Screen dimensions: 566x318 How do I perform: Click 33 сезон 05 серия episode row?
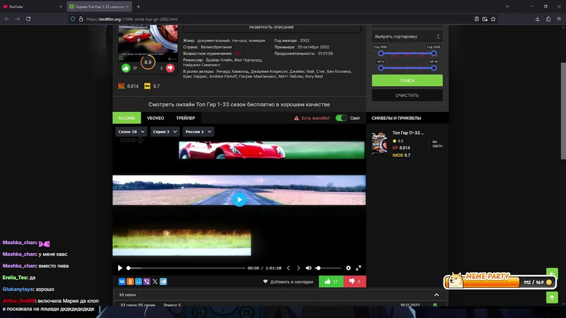click(x=280, y=305)
